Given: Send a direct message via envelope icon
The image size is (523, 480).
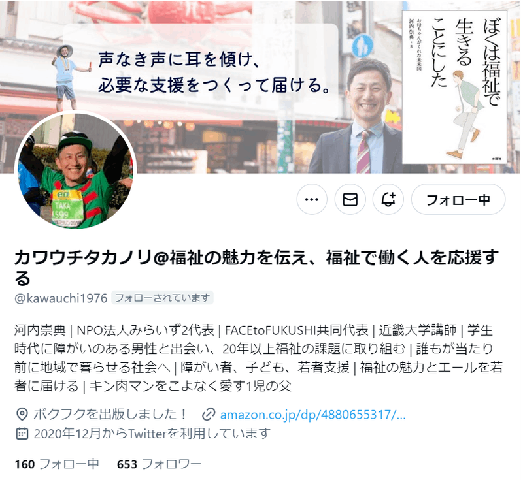Looking at the screenshot, I should 350,200.
